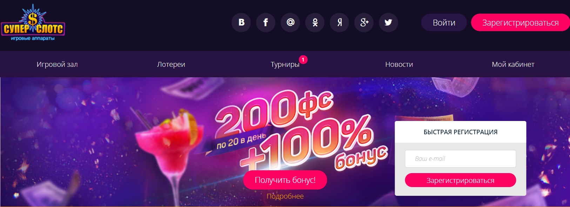Click the Mail.ru @ login icon
The height and width of the screenshot is (207, 570).
[290, 22]
